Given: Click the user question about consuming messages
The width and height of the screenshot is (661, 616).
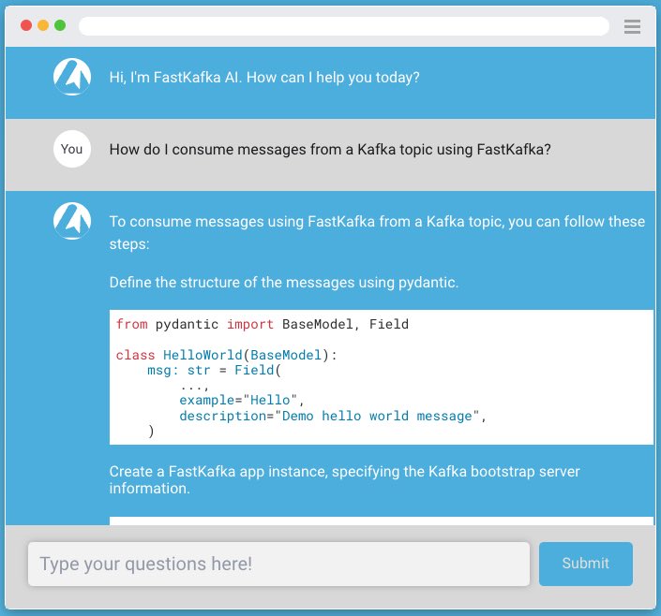Looking at the screenshot, I should (330, 150).
